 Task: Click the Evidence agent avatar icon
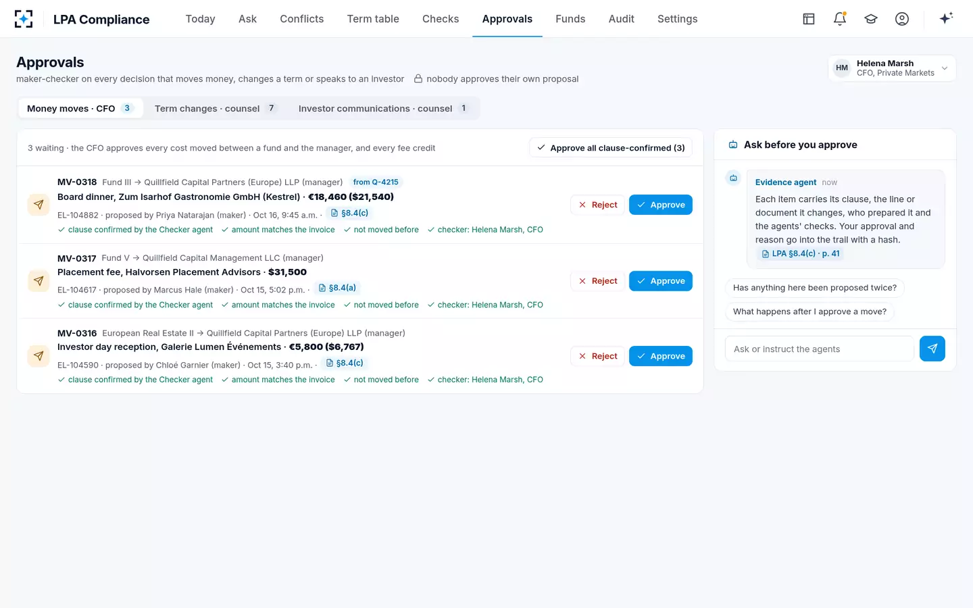[733, 178]
